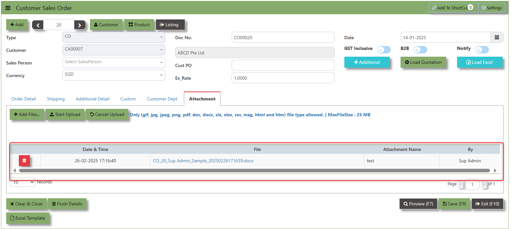Open the CO_20_Sup Admin_Sample docx link
511x229 pixels.
(x=203, y=161)
